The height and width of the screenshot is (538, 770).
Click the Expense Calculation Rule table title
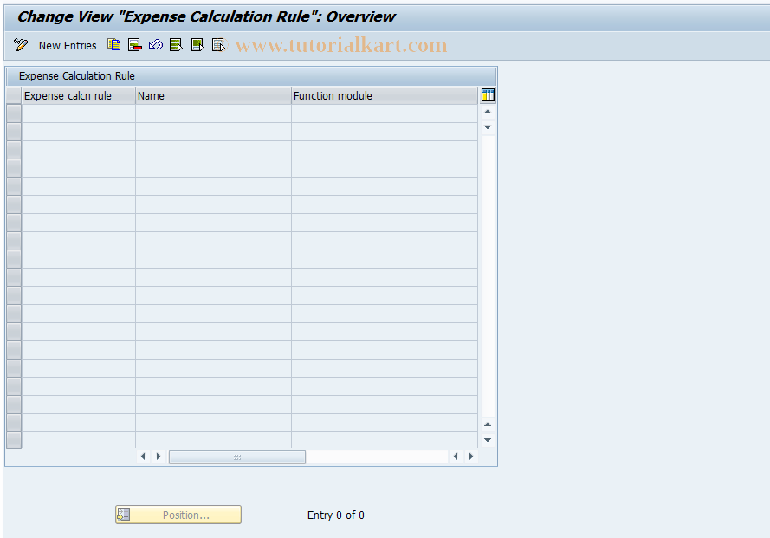[76, 76]
